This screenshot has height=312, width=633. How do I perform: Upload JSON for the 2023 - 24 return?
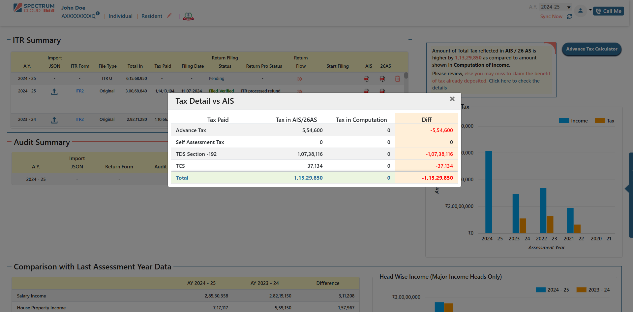coord(54,120)
